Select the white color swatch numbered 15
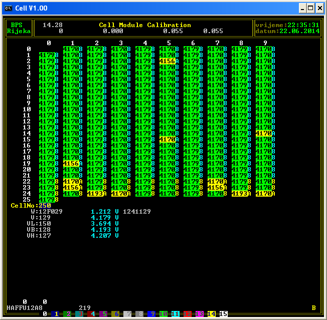This screenshot has width=327, height=320. tap(224, 314)
